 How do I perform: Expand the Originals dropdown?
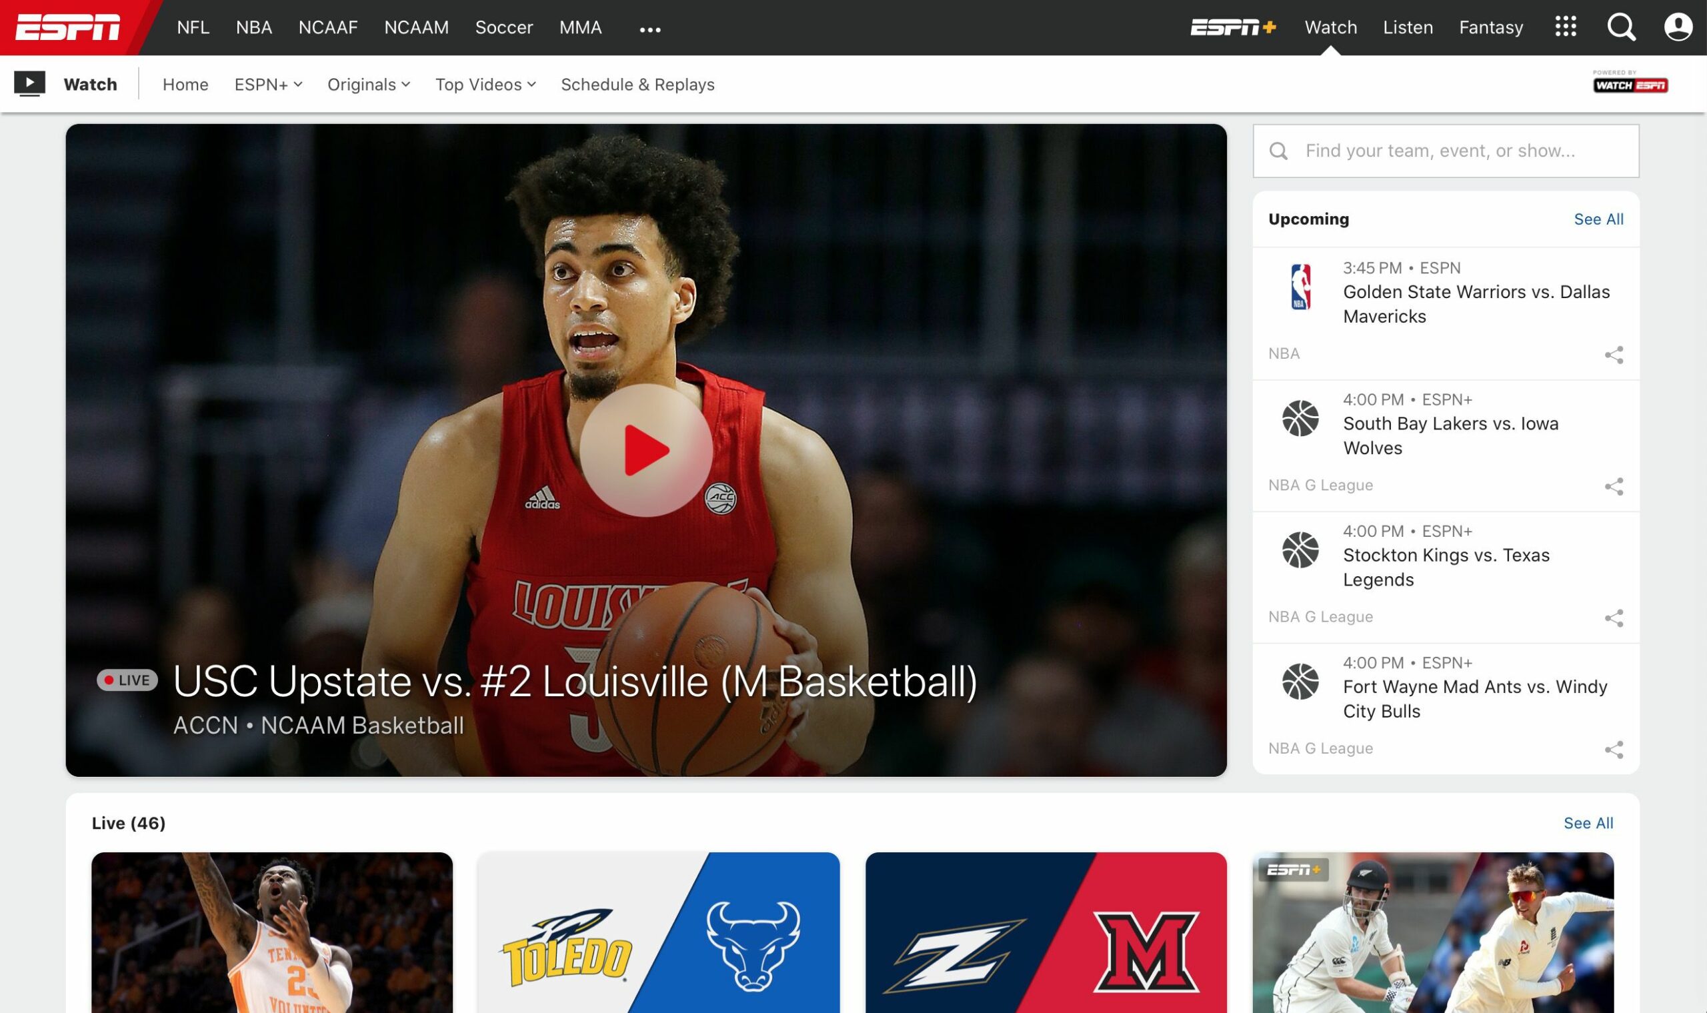[369, 85]
